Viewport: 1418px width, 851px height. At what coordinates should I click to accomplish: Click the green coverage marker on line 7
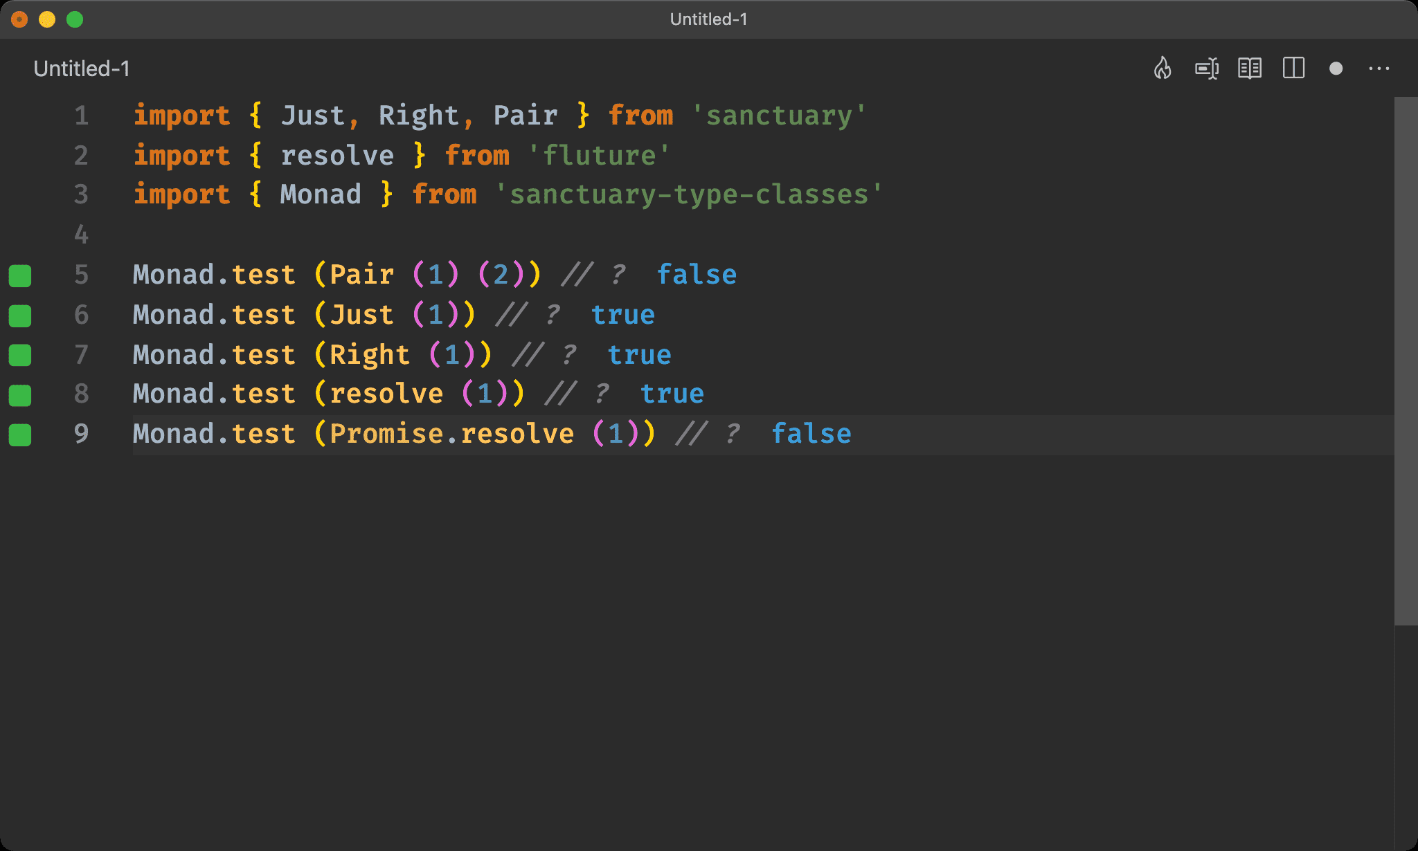point(20,355)
